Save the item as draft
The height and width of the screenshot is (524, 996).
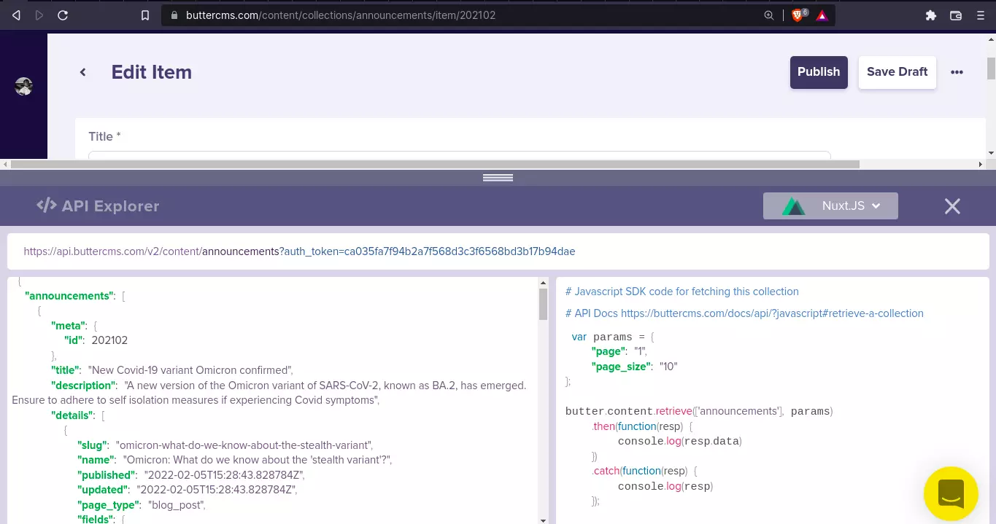coord(897,72)
